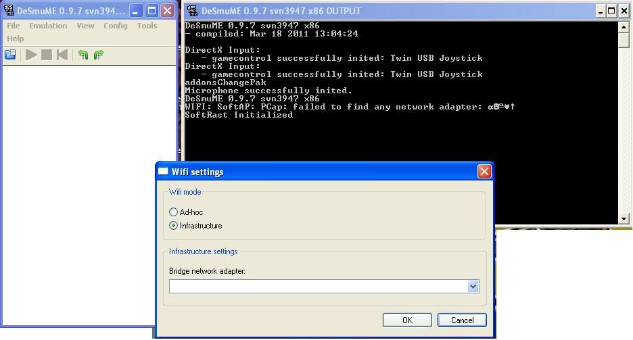
Task: Click 'SoftRast Initialized' line in console
Action: (239, 115)
